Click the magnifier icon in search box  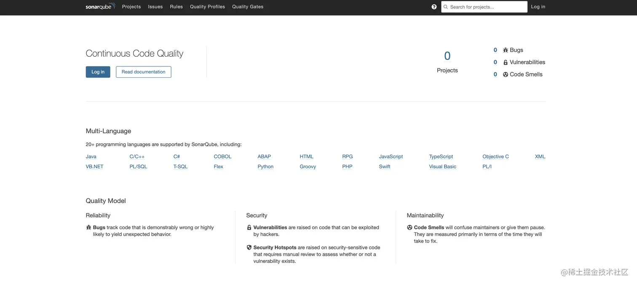tap(446, 7)
